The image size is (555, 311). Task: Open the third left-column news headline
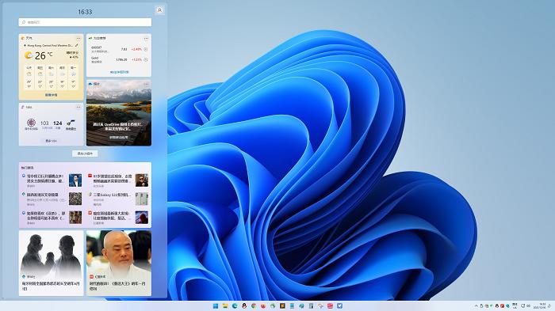[46, 215]
